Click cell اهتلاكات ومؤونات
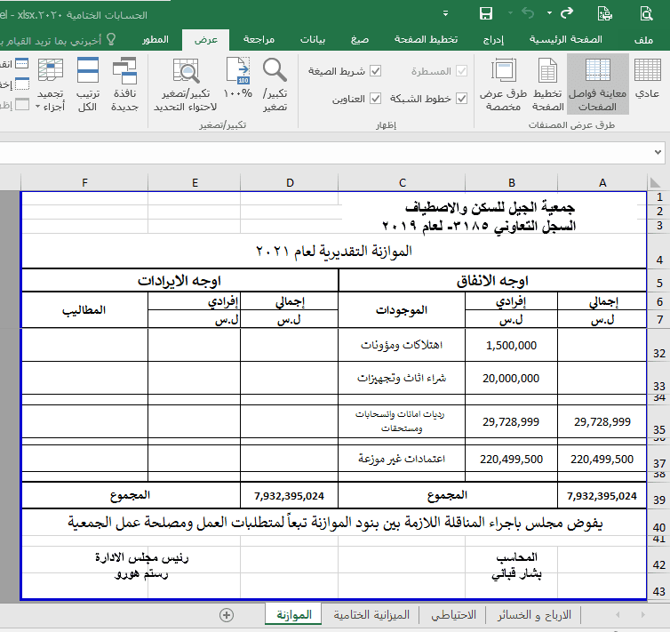Viewport: 670px width, 632px height. [x=402, y=345]
